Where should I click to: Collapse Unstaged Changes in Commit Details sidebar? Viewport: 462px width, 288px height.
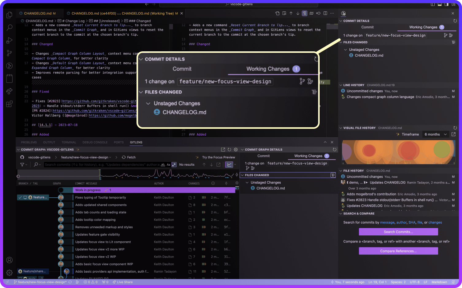(346, 49)
